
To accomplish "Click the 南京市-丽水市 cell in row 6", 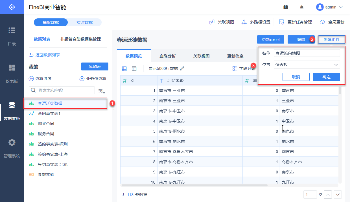I will click(x=200, y=141).
